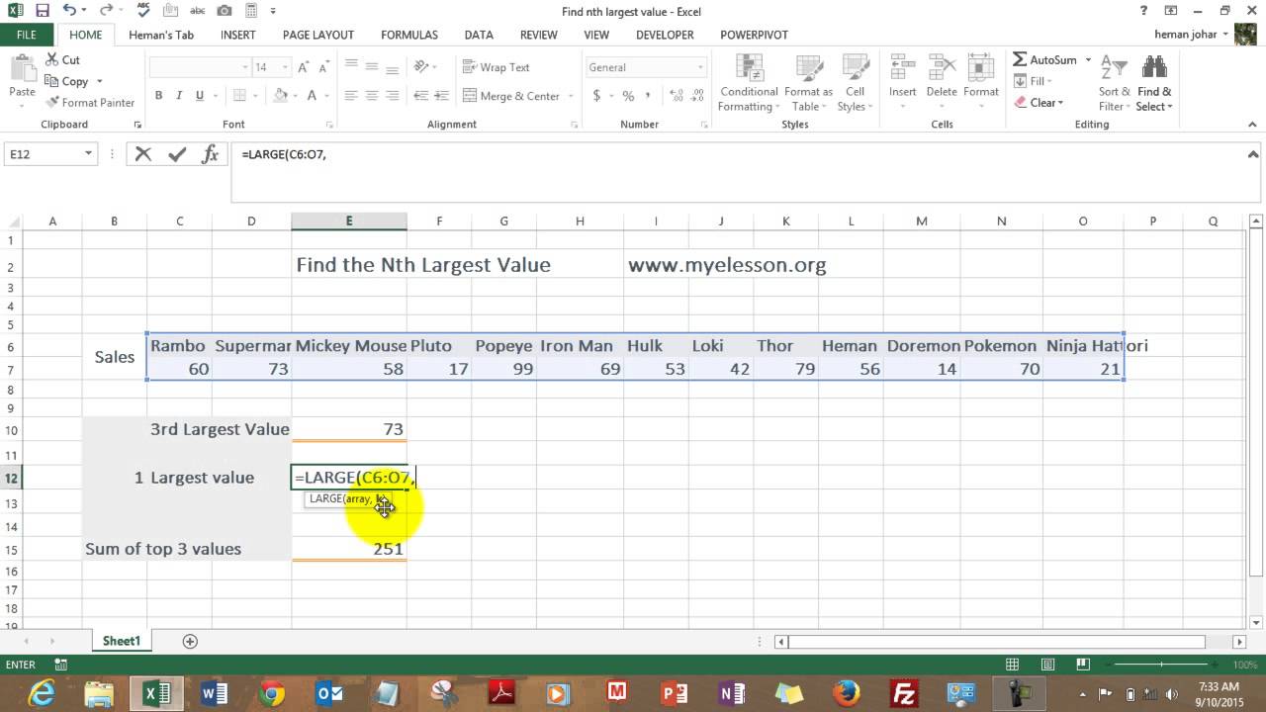
Task: Click the Cut button
Action: (x=62, y=59)
